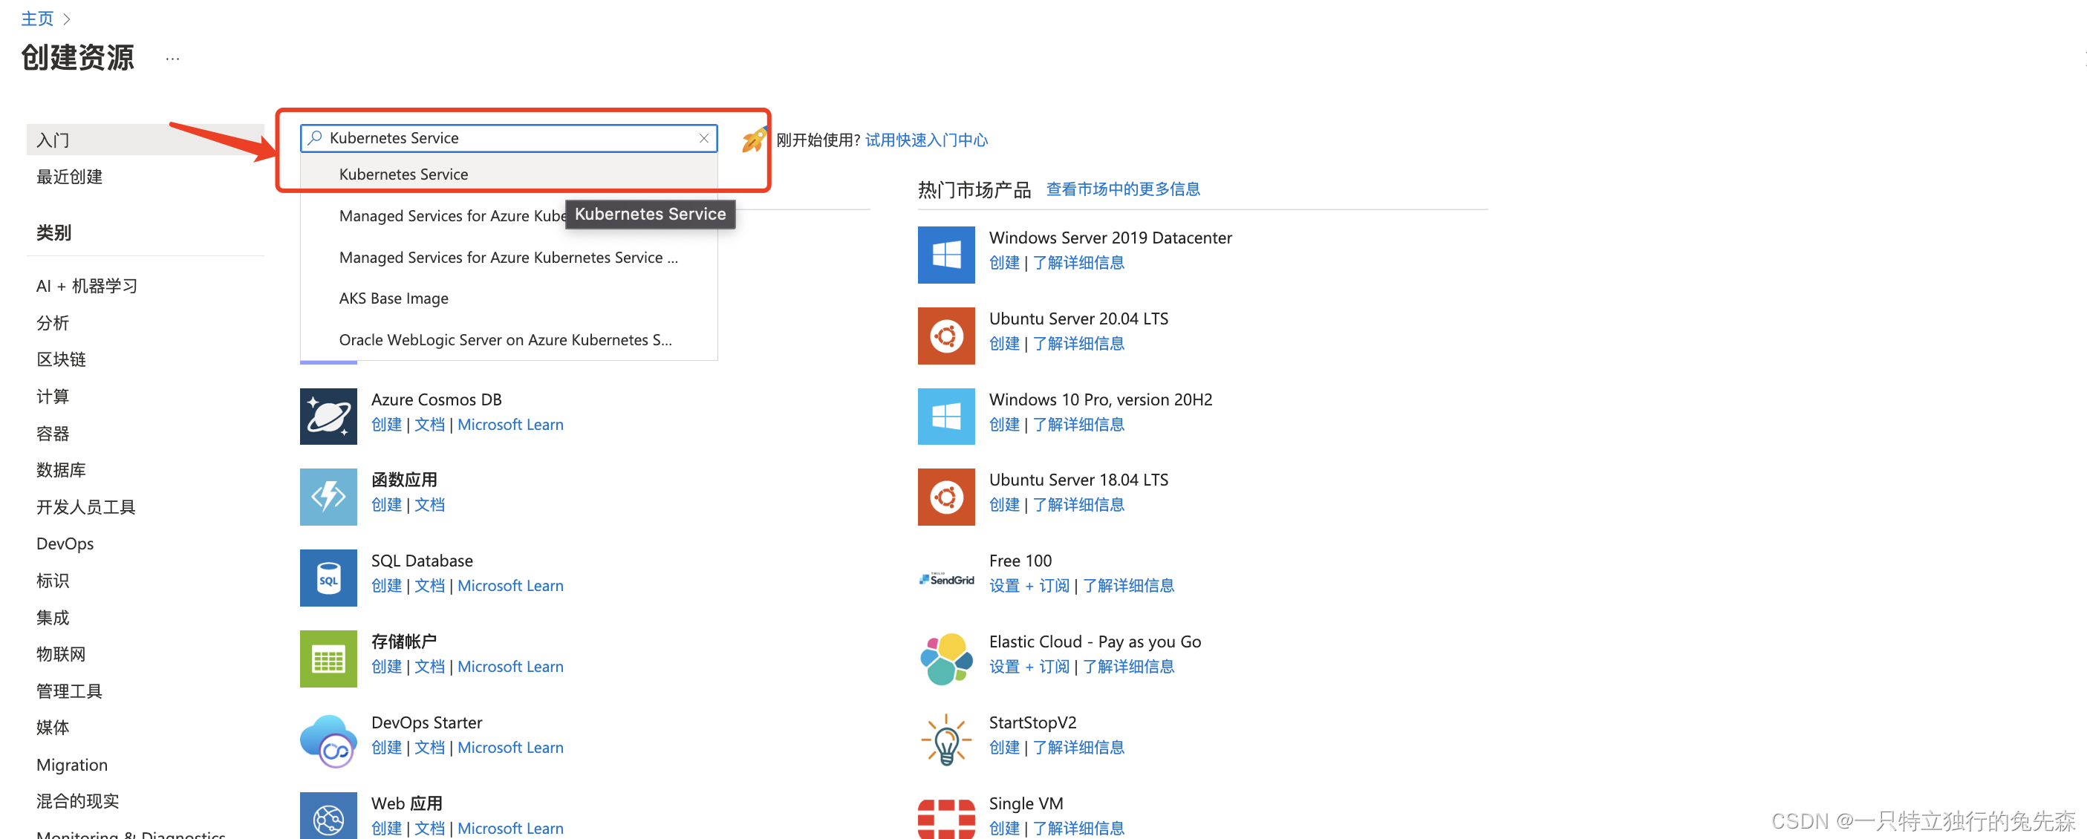Click 创建 under Web 应用
The height and width of the screenshot is (839, 2087).
coord(386,829)
